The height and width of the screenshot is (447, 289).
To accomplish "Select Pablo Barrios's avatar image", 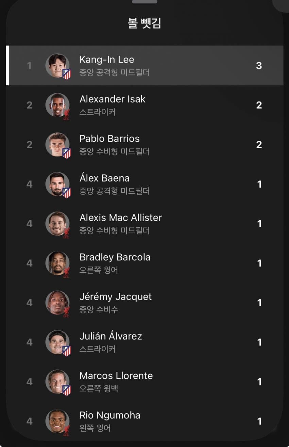I will 57,144.
